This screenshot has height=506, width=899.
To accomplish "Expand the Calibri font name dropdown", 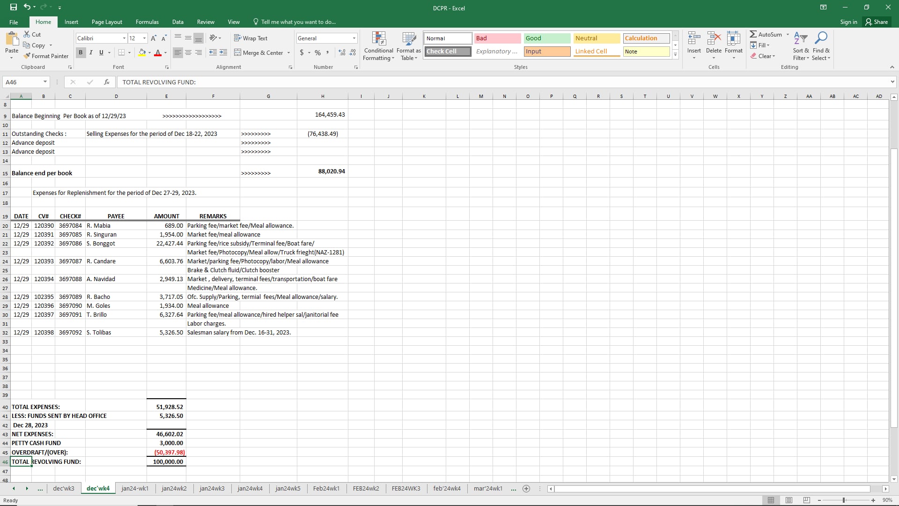I will point(124,38).
